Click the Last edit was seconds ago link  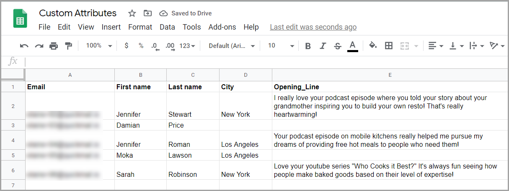point(313,27)
